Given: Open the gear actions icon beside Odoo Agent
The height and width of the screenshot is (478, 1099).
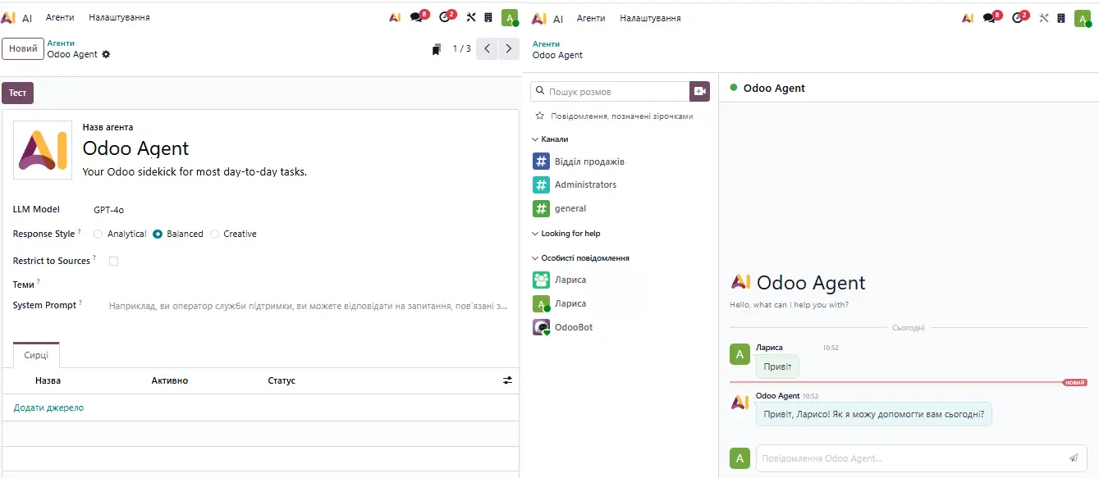Looking at the screenshot, I should click(106, 54).
